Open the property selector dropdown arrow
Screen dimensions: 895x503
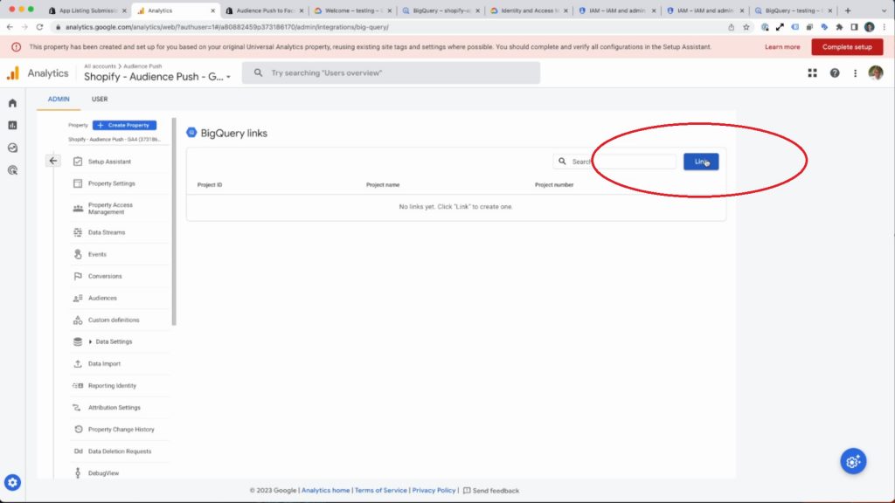(228, 77)
